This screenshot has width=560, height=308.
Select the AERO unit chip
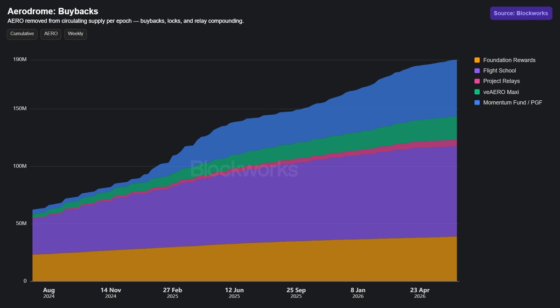51,34
